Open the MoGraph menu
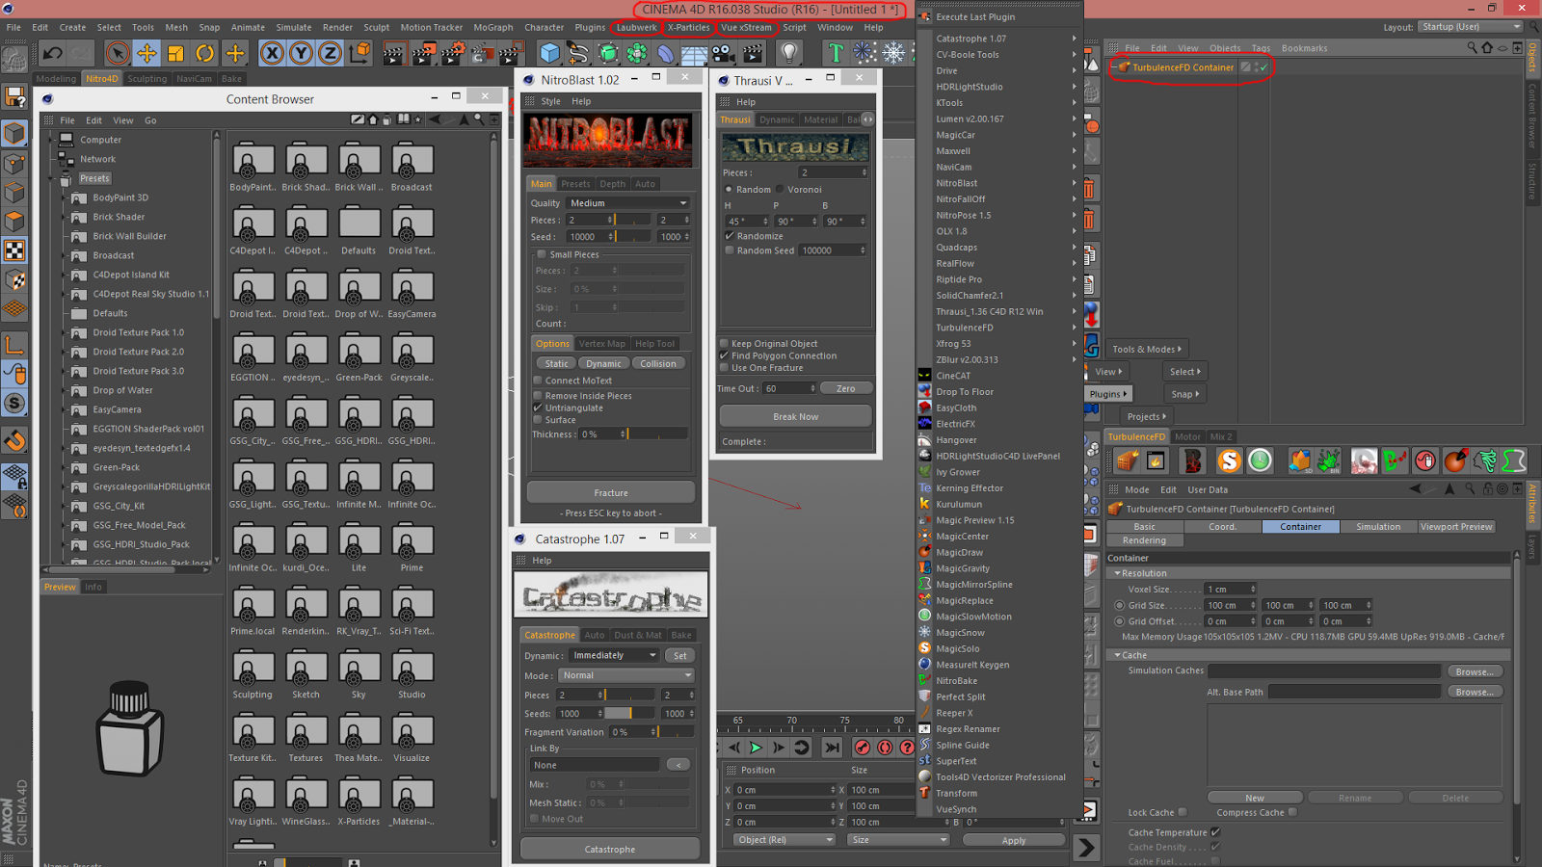This screenshot has height=867, width=1542. (493, 27)
